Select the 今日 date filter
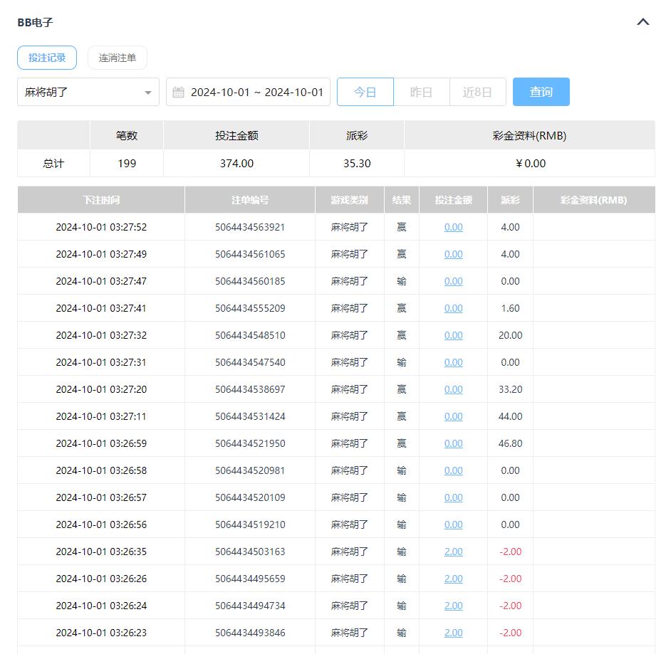The image size is (666, 654). [x=365, y=93]
